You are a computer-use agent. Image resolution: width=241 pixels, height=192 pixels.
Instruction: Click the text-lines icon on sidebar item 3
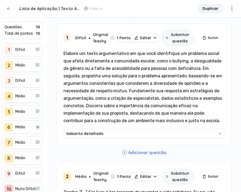pos(38,80)
